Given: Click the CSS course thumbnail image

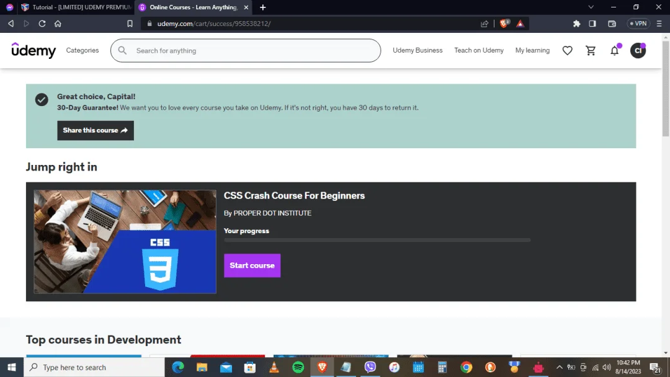Looking at the screenshot, I should (x=125, y=242).
